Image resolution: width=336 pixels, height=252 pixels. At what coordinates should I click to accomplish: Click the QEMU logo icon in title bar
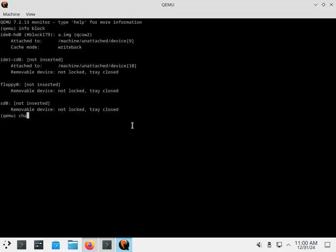coord(5,5)
